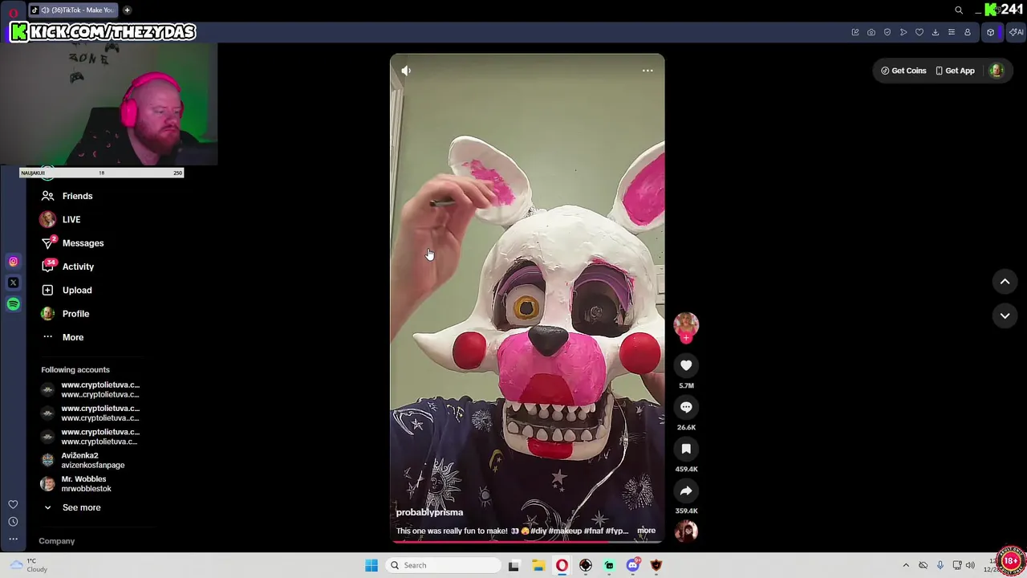The image size is (1027, 578).
Task: Open the browser tab search magnifier
Action: coord(959,10)
